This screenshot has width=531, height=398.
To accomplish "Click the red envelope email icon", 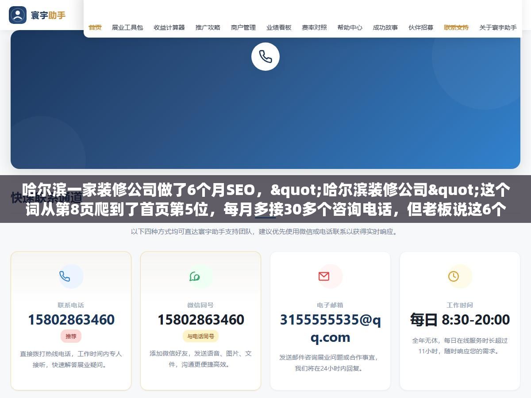I will coord(324,276).
